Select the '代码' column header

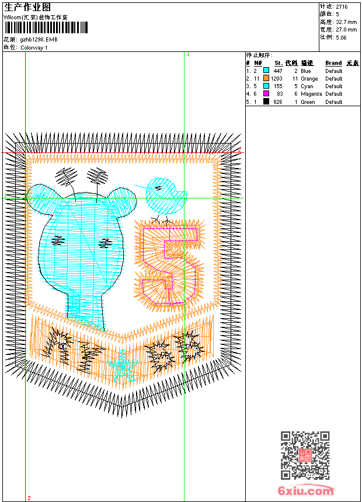(x=291, y=63)
